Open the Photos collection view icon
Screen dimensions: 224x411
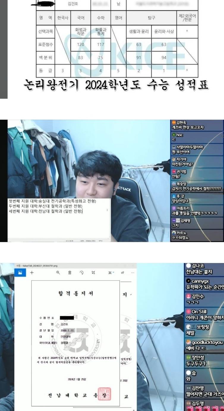click(x=20, y=272)
